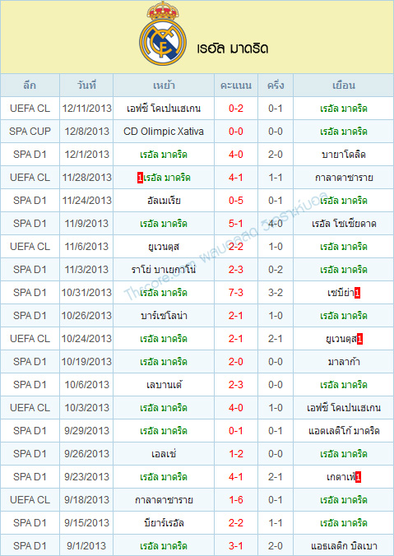Click the red card badge in the 11/28/2013 row

coord(140,178)
